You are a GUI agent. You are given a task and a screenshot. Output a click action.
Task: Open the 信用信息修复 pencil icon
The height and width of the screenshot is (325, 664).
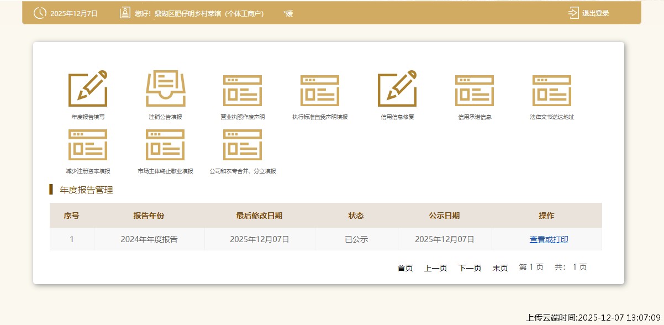pos(397,89)
